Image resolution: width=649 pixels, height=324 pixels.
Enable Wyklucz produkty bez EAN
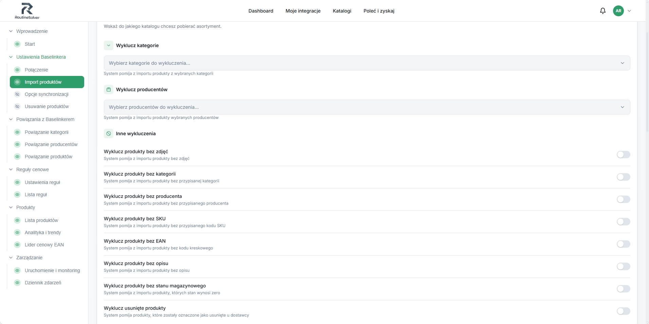pyautogui.click(x=623, y=244)
